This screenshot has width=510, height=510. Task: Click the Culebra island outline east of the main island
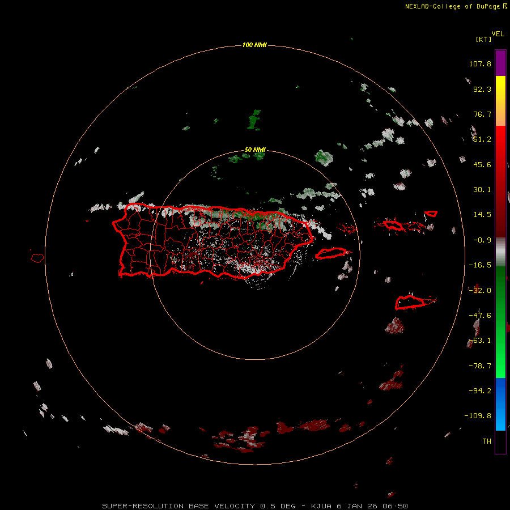tap(348, 228)
